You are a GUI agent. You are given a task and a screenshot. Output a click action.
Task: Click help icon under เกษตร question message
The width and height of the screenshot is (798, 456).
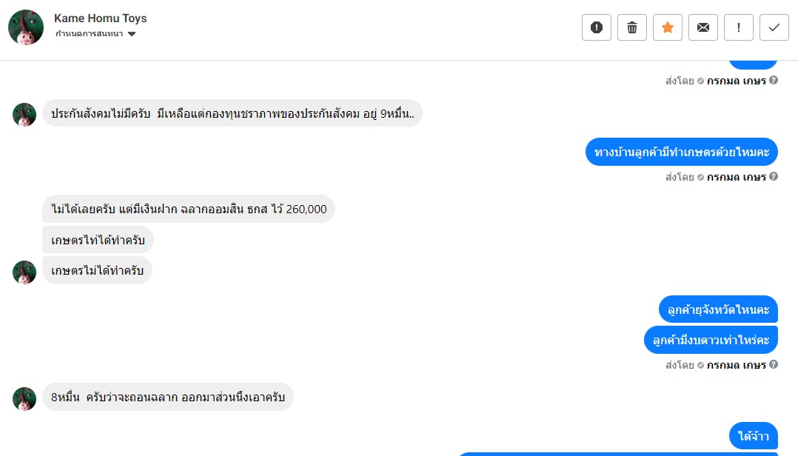click(774, 177)
